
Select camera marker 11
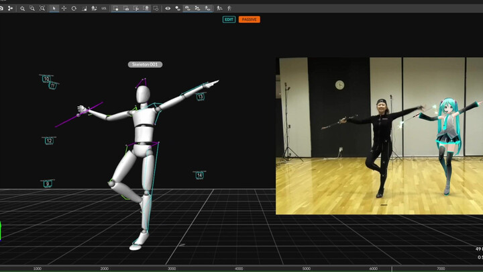click(x=53, y=85)
